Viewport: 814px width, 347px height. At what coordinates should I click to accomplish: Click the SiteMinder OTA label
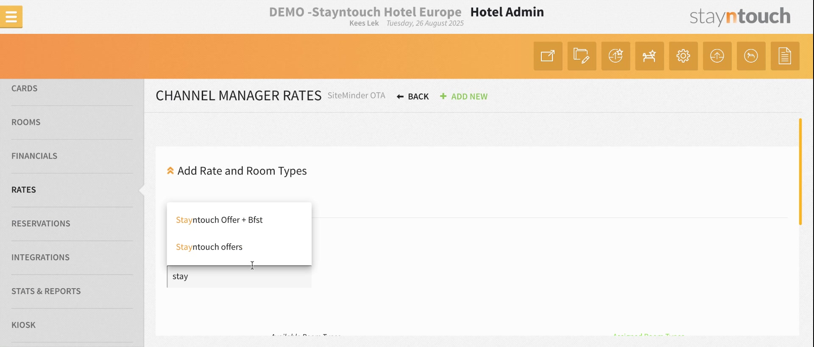(x=356, y=96)
